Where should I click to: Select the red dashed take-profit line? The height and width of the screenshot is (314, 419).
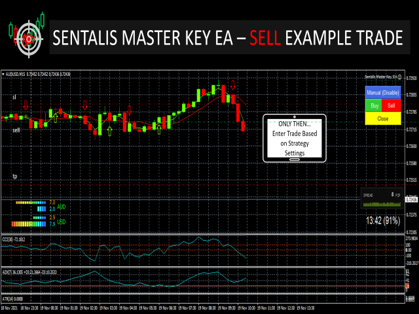(x=203, y=184)
